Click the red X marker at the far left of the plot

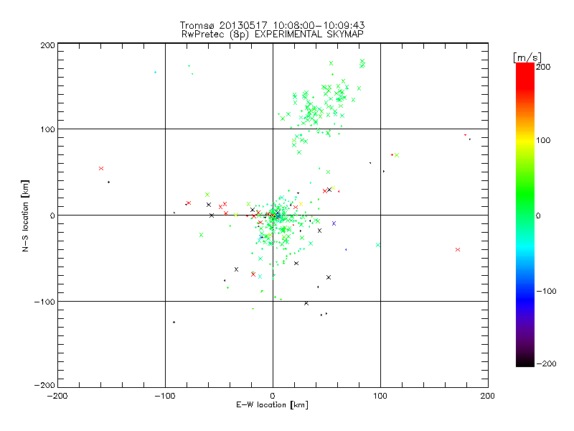point(101,169)
